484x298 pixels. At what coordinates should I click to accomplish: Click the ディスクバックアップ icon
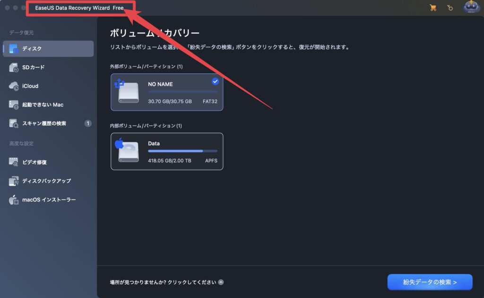[14, 181]
